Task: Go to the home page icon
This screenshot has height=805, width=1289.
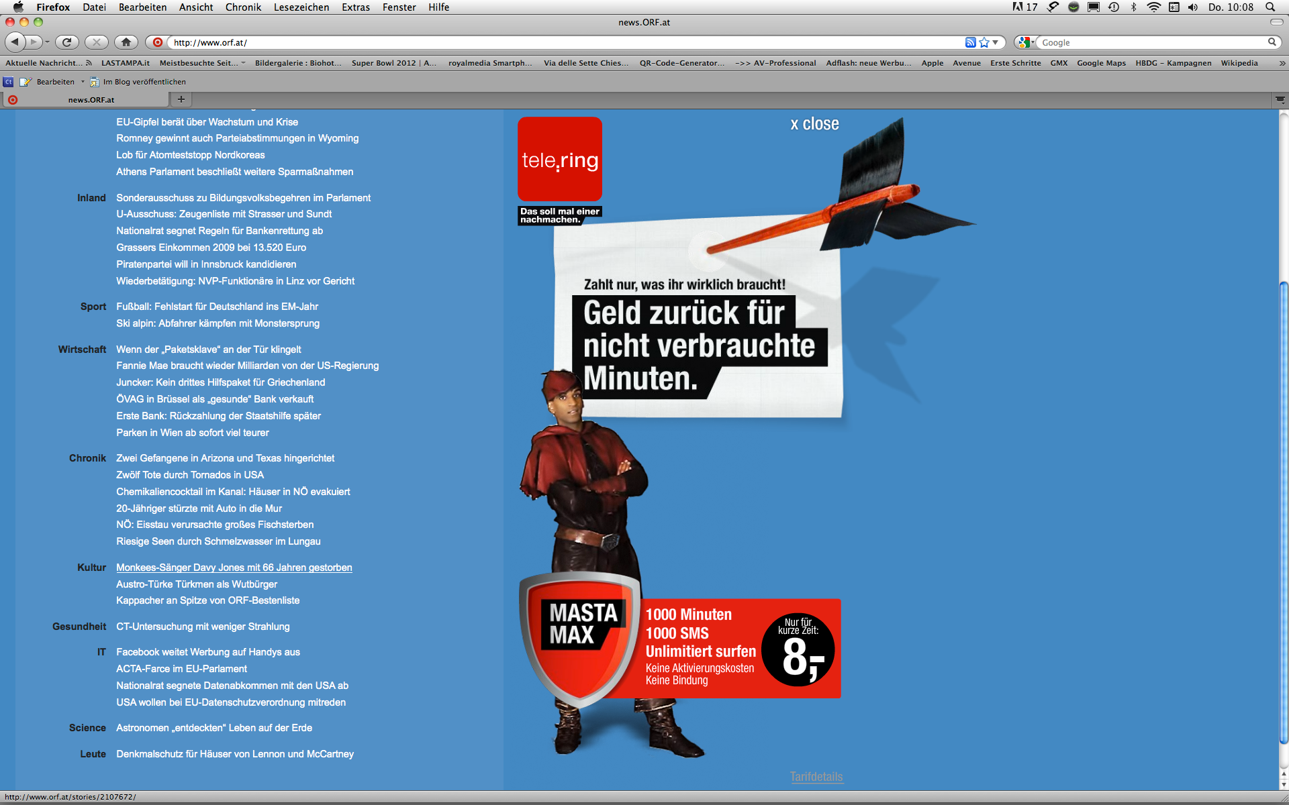Action: (126, 42)
